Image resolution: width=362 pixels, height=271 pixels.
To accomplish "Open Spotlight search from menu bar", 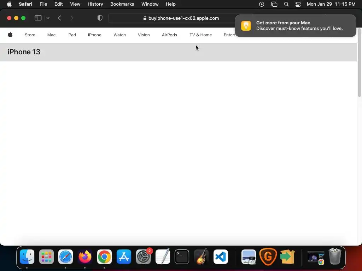I will point(286,4).
